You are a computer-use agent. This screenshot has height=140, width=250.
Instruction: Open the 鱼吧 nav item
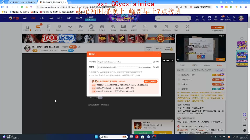69,18
